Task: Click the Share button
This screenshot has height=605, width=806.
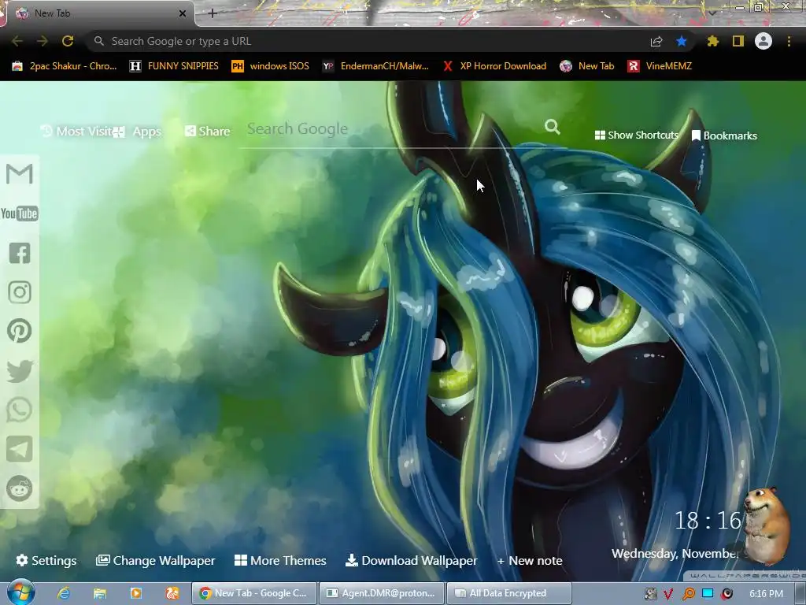Action: tap(208, 132)
